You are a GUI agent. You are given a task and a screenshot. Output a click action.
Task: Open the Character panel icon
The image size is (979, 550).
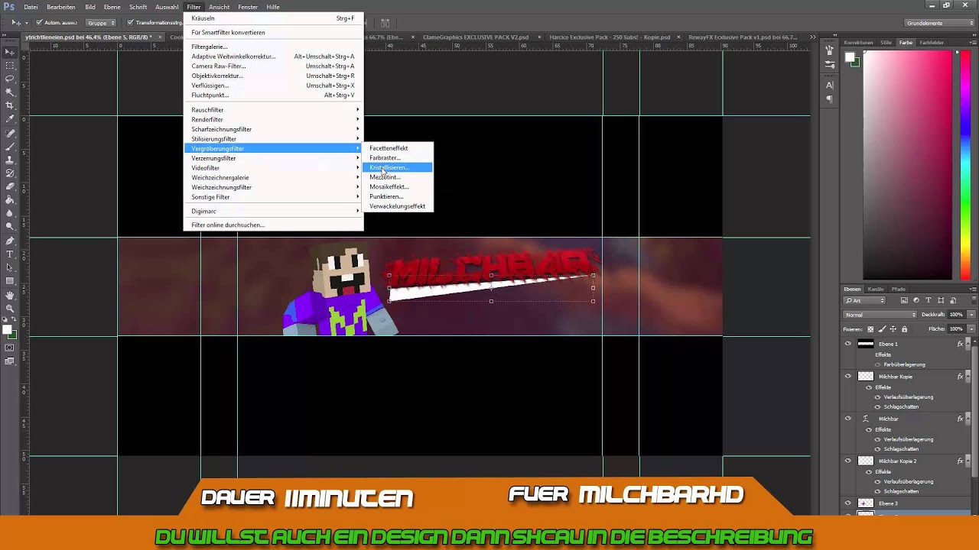(830, 86)
